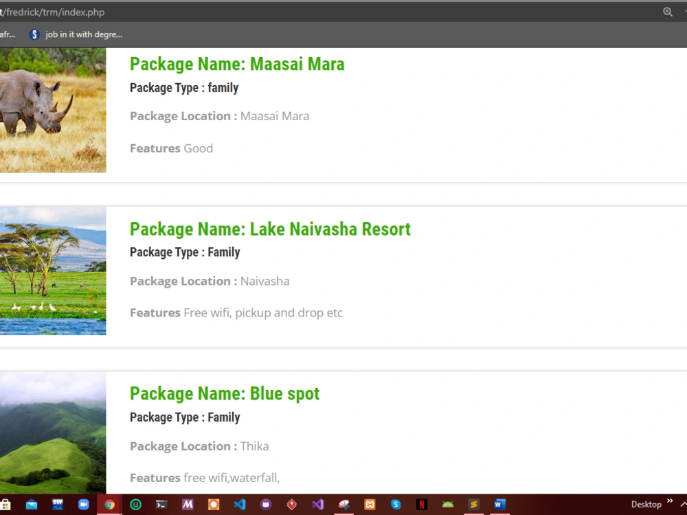This screenshot has width=687, height=515.
Task: Open the Mail app in taskbar
Action: [x=32, y=505]
